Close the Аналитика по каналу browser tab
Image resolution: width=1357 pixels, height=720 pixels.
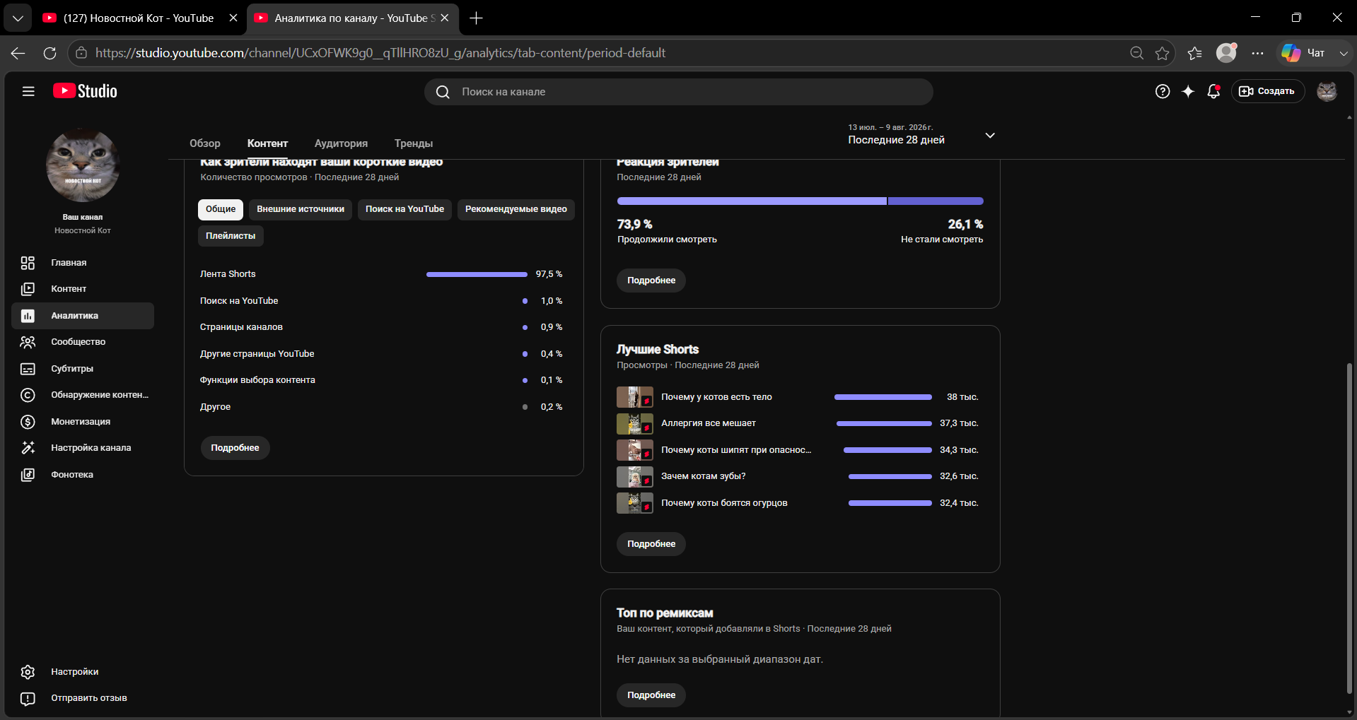[x=445, y=18]
